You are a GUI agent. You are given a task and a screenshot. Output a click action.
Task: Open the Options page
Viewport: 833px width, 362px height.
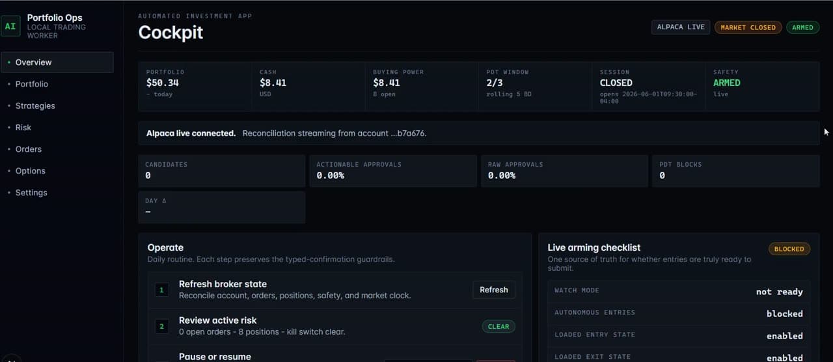[57, 171]
